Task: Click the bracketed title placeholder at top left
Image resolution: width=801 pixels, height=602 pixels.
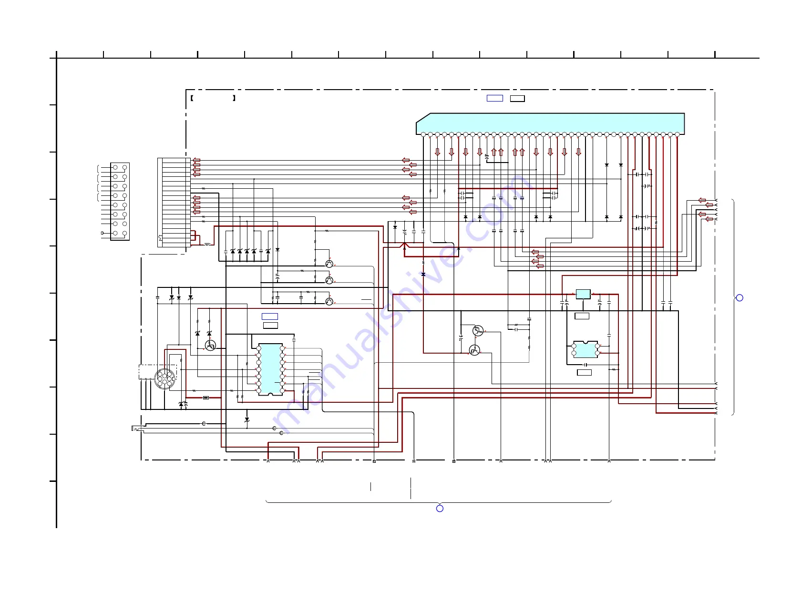Action: pyautogui.click(x=213, y=98)
